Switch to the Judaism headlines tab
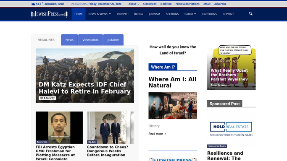 click(x=113, y=40)
